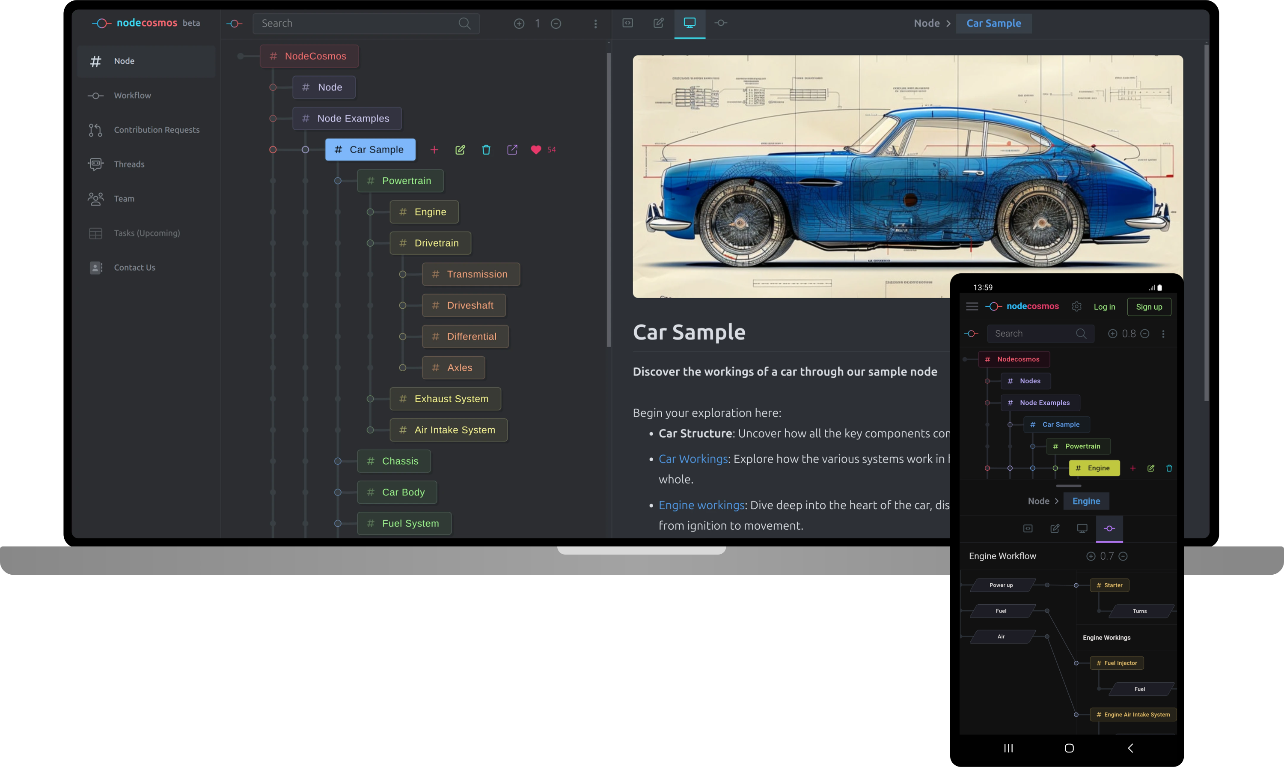Click the magnifier icon in desktop search
This screenshot has height=767, width=1284.
(x=464, y=23)
